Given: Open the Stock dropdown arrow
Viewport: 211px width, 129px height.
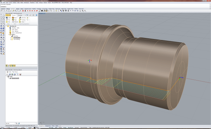Looking at the screenshot, I should [17, 18].
